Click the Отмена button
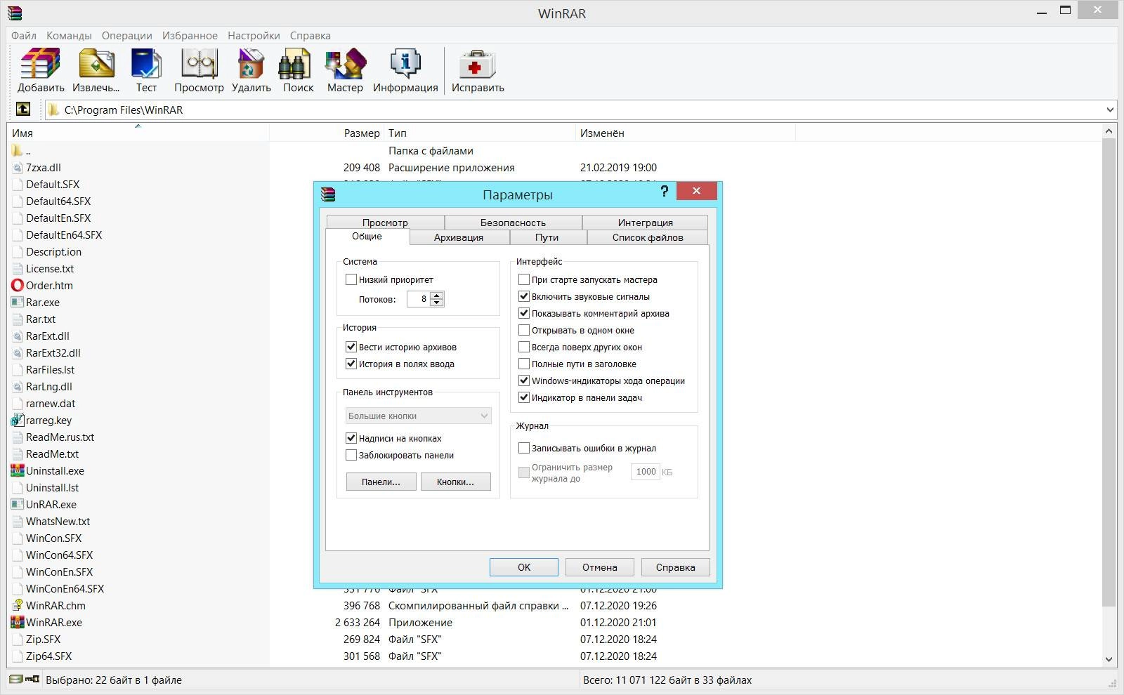The image size is (1124, 695). [600, 567]
